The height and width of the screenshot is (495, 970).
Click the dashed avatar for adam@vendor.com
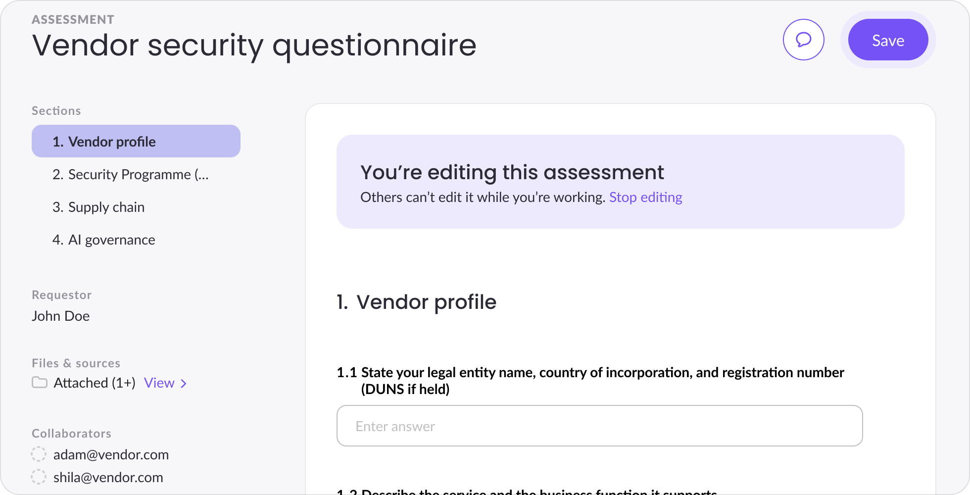(39, 454)
